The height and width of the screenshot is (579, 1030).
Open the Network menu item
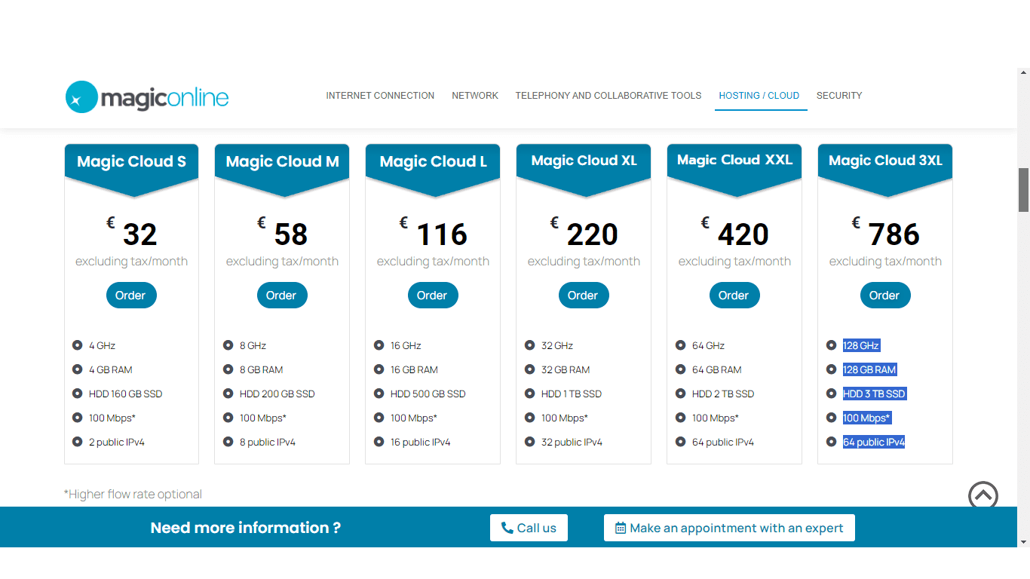475,96
